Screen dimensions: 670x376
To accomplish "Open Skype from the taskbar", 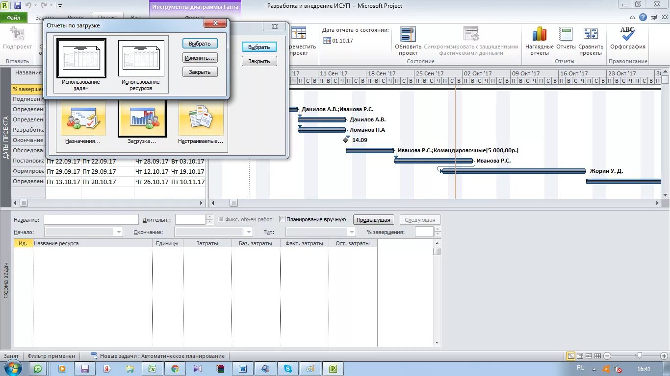I will 288,369.
